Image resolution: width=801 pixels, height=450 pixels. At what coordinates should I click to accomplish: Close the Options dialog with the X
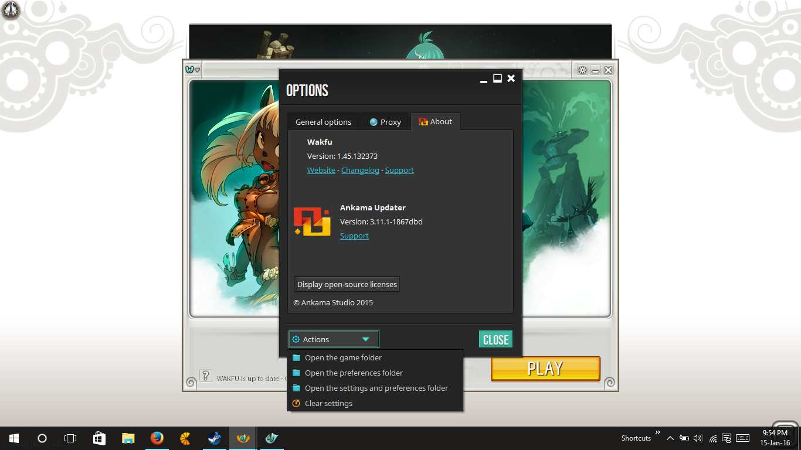tap(511, 79)
